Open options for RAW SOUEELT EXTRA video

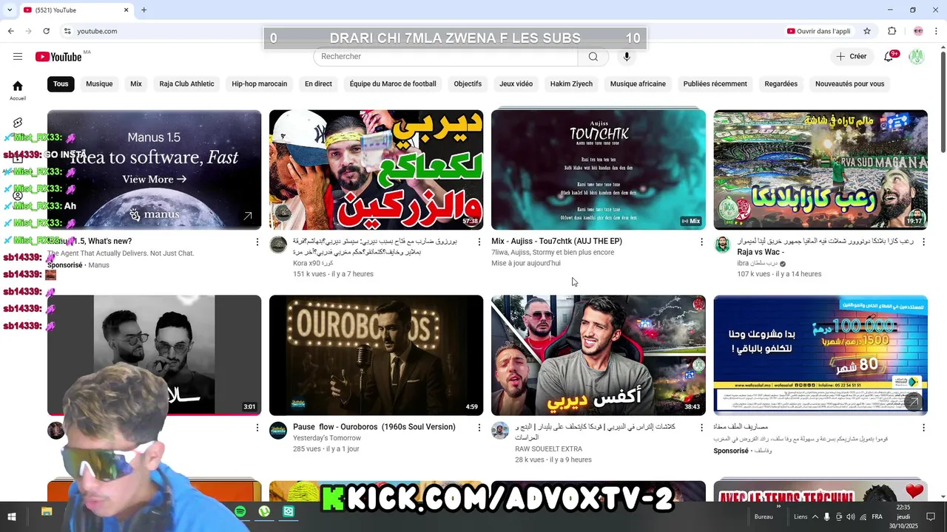click(701, 427)
